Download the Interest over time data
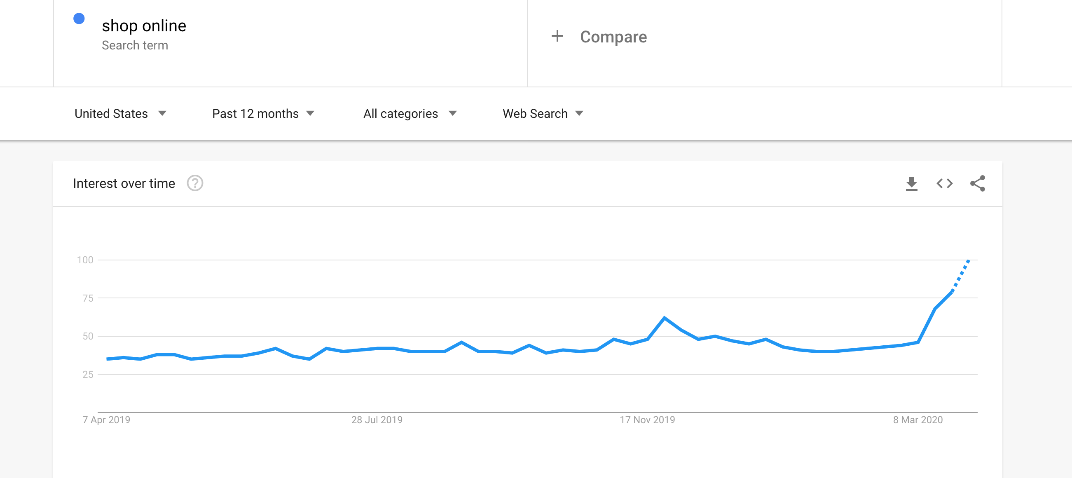Screen dimensions: 1072x478 [911, 184]
